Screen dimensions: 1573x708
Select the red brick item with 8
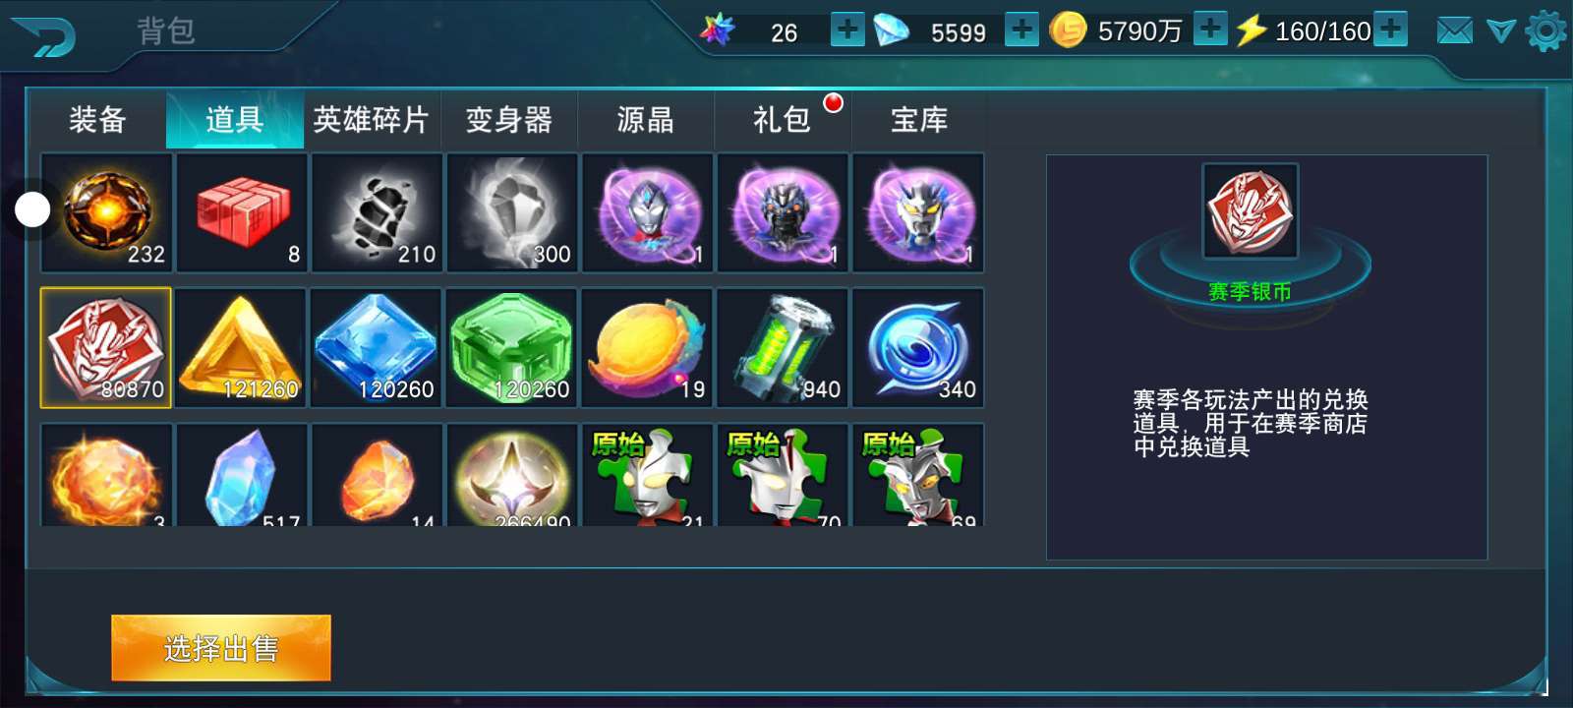tap(242, 212)
